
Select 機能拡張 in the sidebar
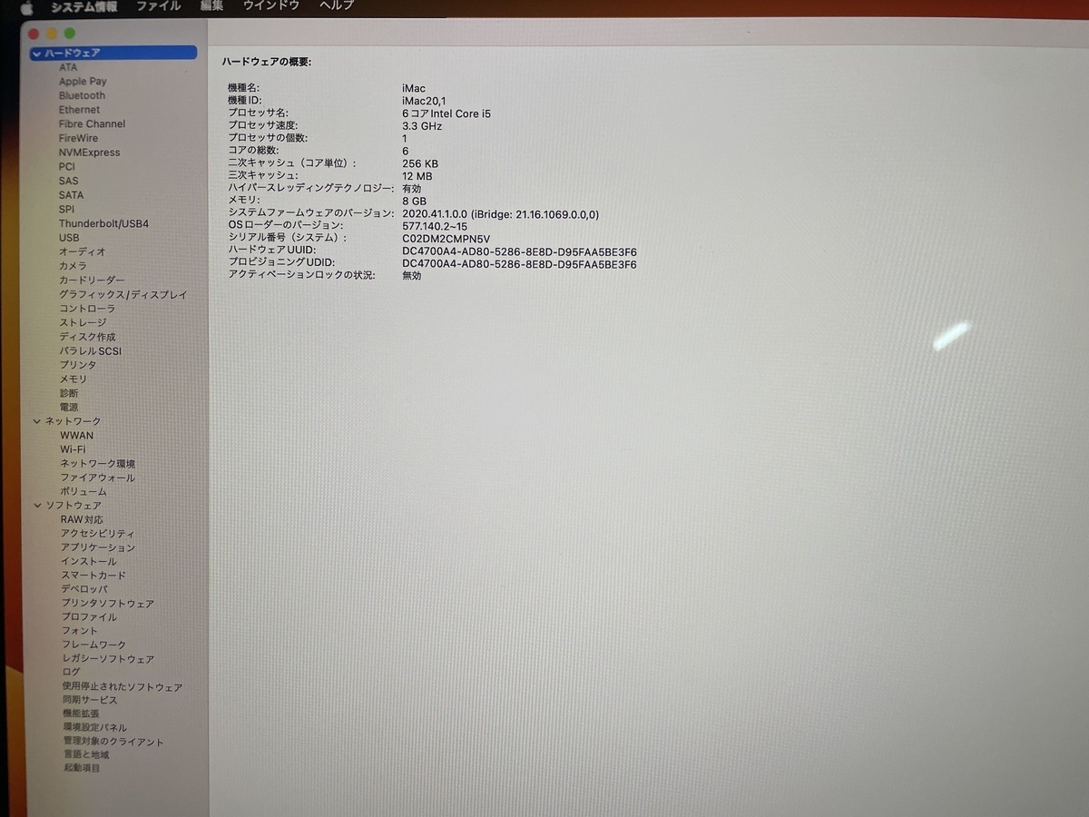82,714
